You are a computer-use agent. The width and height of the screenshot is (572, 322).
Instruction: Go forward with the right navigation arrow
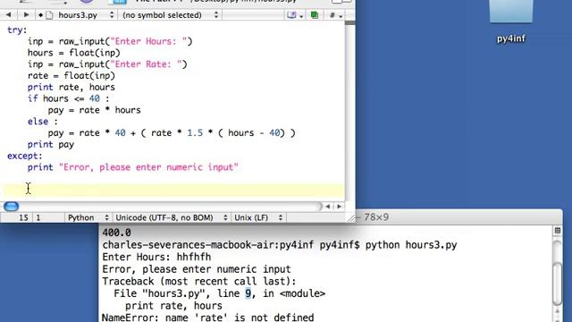pyautogui.click(x=26, y=15)
